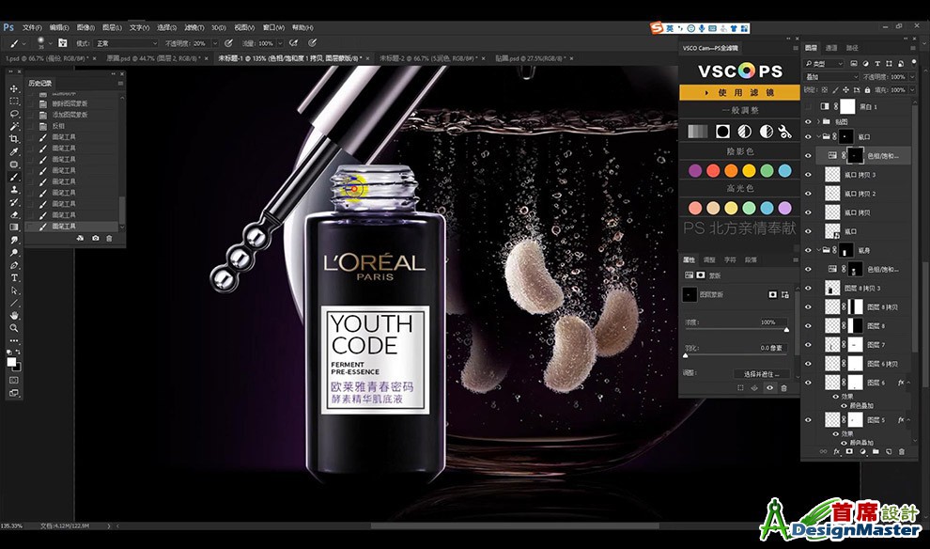Open the 文件(F) menu
This screenshot has height=549, width=930.
click(32, 27)
